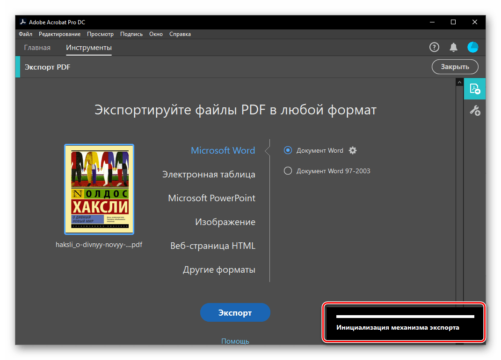The height and width of the screenshot is (360, 501).
Task: Click the haksli_o-divnyy-novyy pdf file name
Action: (x=99, y=245)
